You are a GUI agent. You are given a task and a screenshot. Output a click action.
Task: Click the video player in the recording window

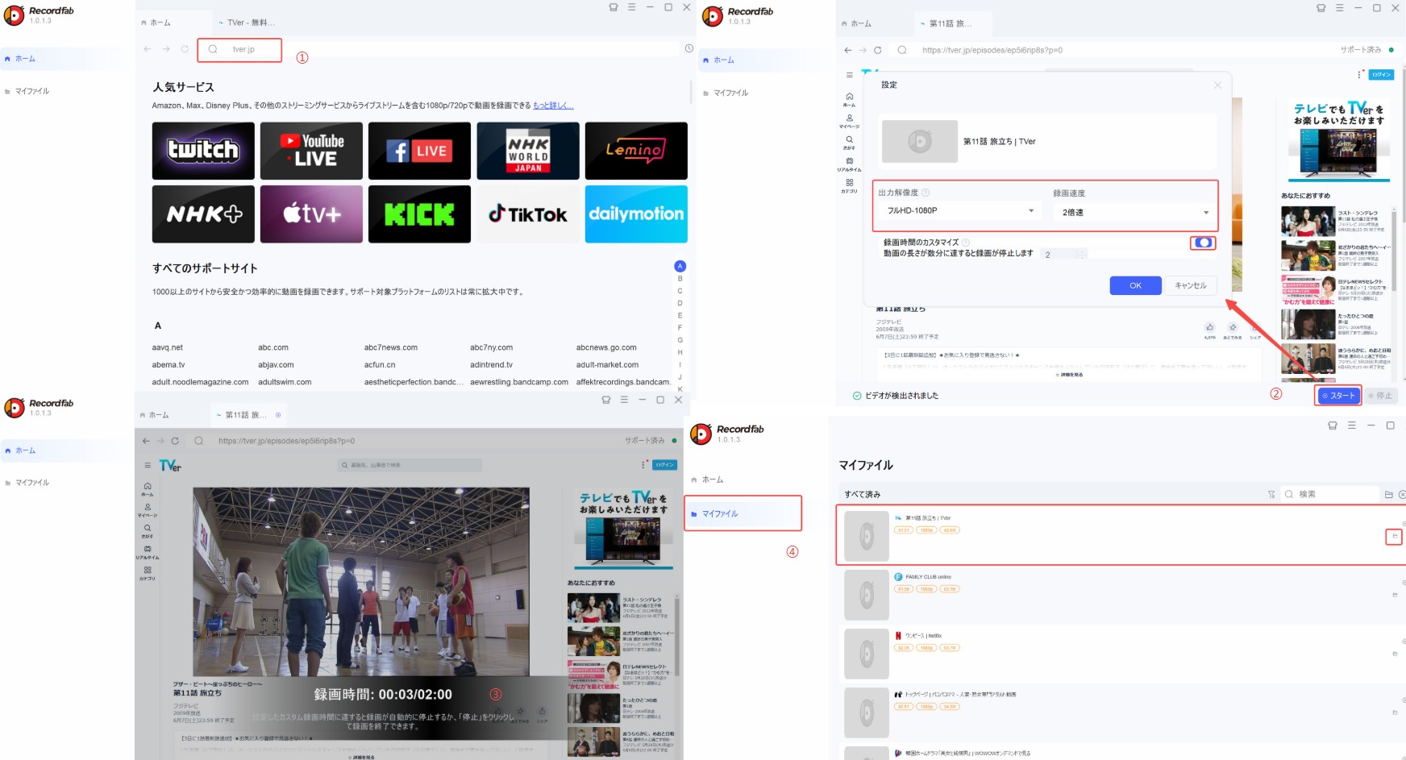click(361, 581)
